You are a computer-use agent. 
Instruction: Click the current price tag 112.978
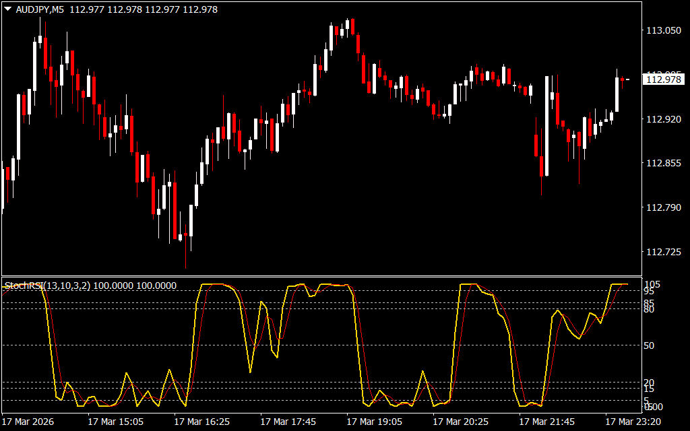tap(663, 79)
